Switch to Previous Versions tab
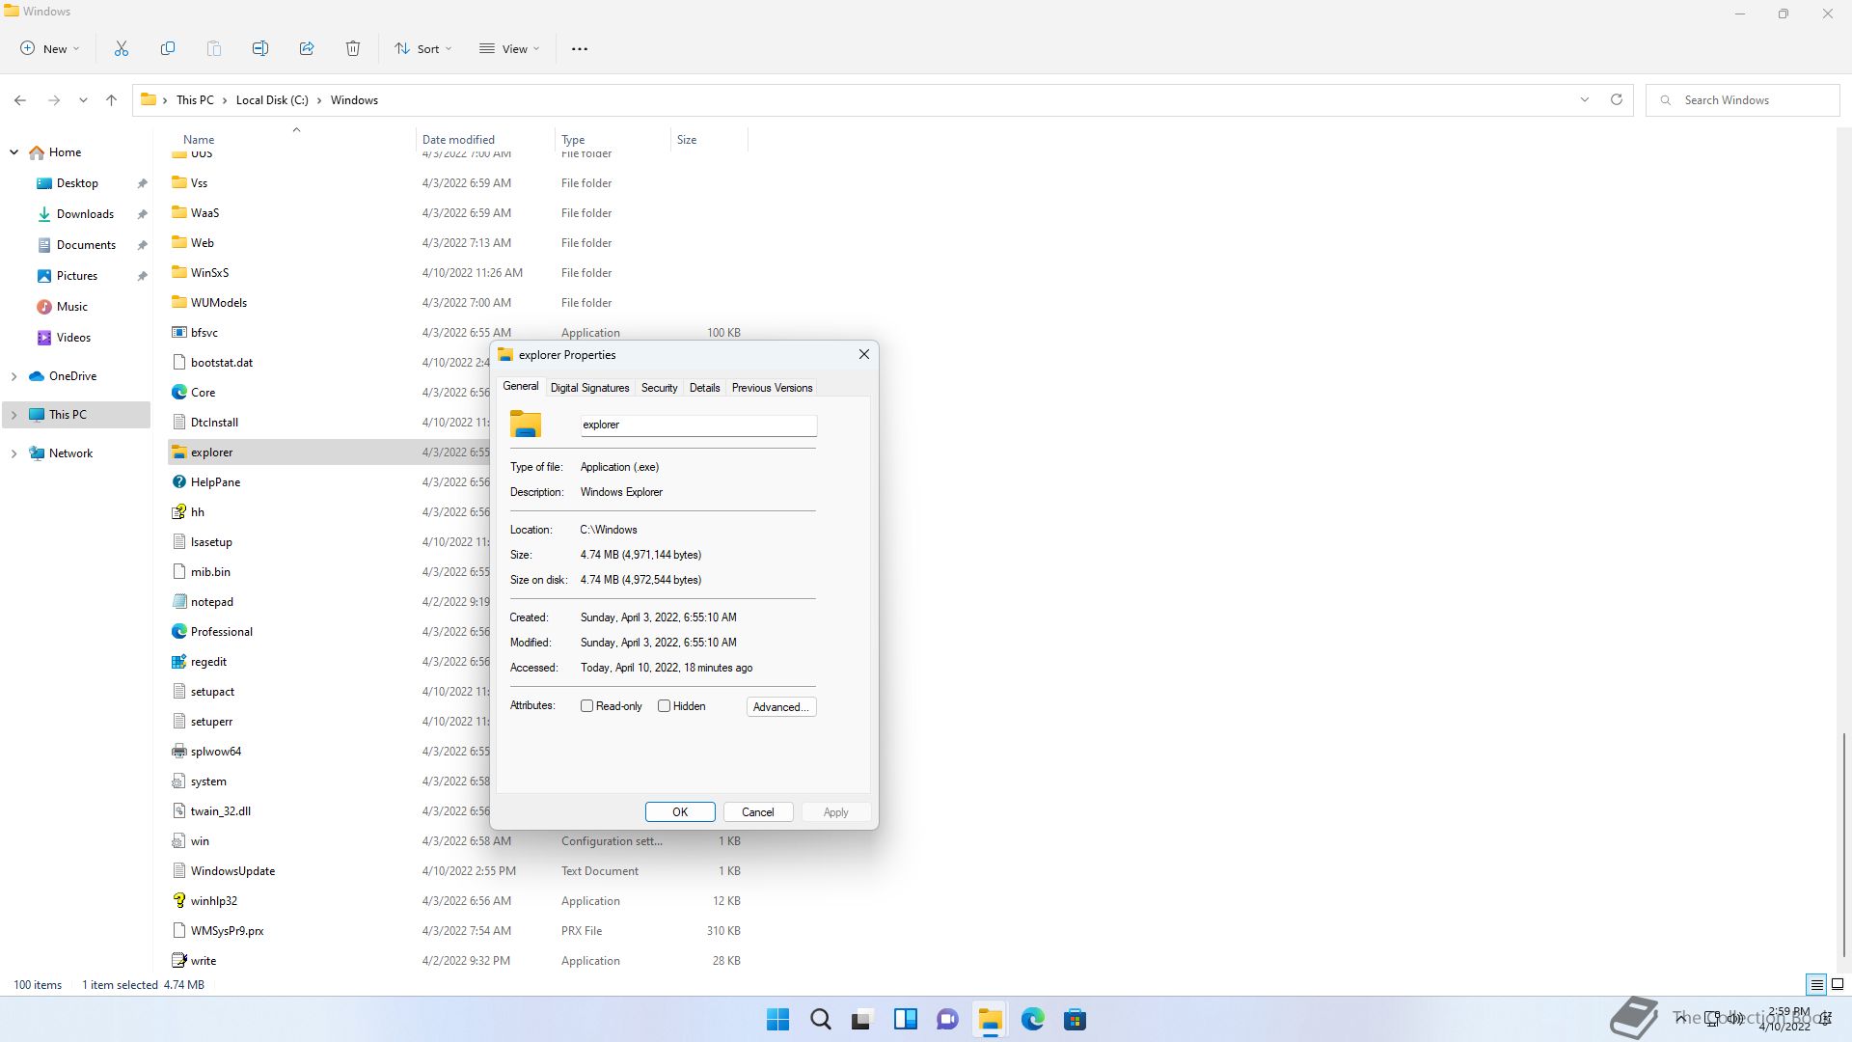This screenshot has height=1042, width=1852. 772,388
